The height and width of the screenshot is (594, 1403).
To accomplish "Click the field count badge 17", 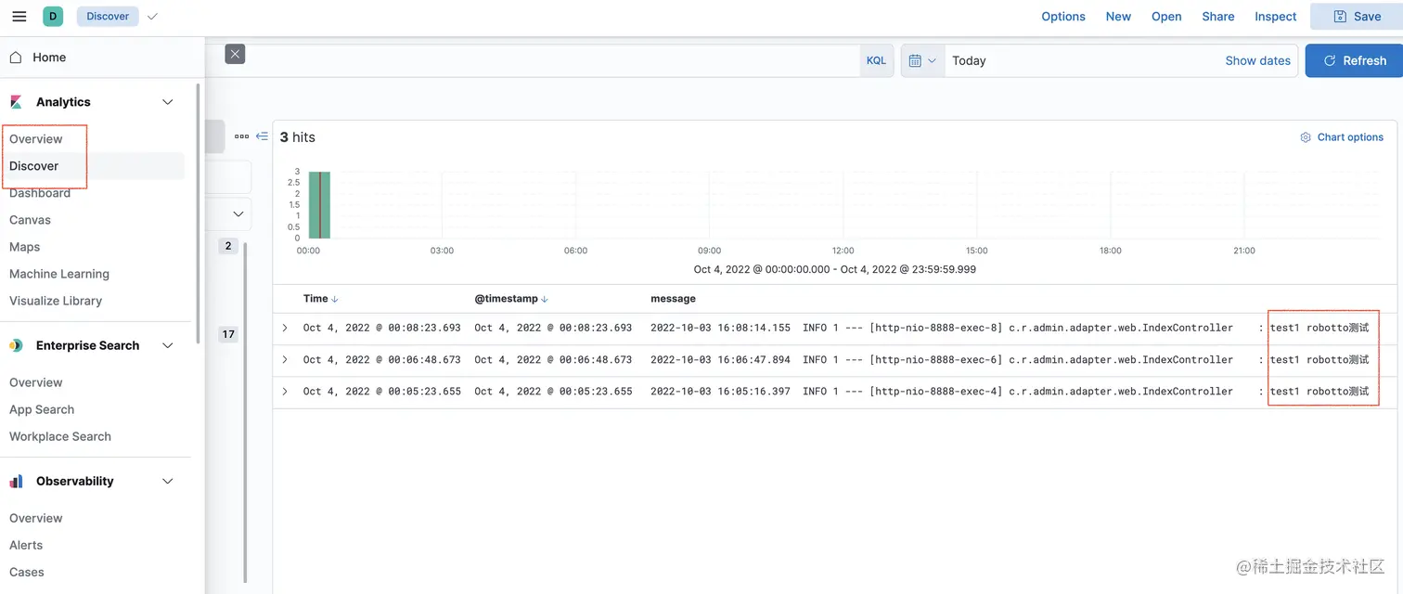I will 228,334.
